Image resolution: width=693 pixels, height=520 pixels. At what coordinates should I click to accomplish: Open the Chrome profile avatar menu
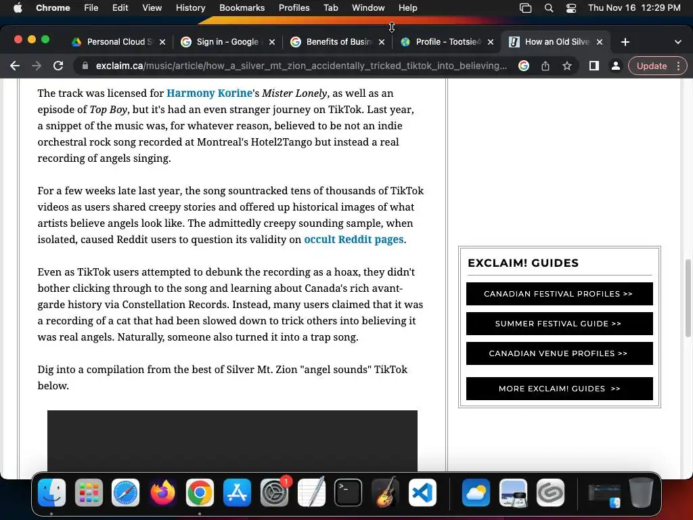pyautogui.click(x=615, y=66)
